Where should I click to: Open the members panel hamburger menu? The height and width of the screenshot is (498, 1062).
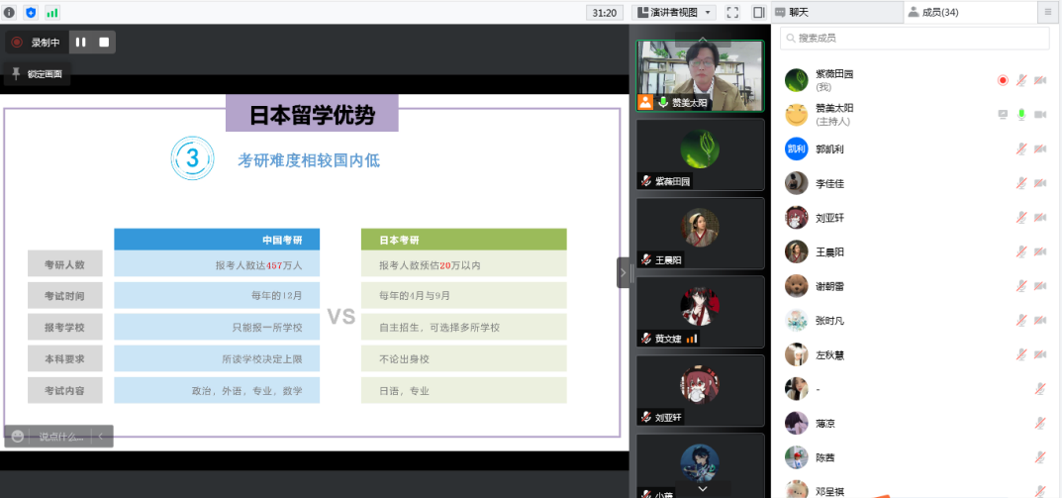click(1048, 12)
